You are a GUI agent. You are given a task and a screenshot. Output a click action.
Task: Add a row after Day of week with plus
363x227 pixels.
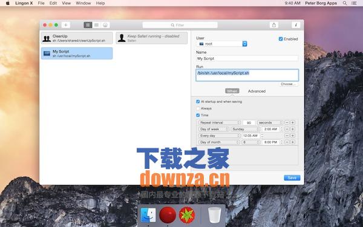click(x=293, y=129)
